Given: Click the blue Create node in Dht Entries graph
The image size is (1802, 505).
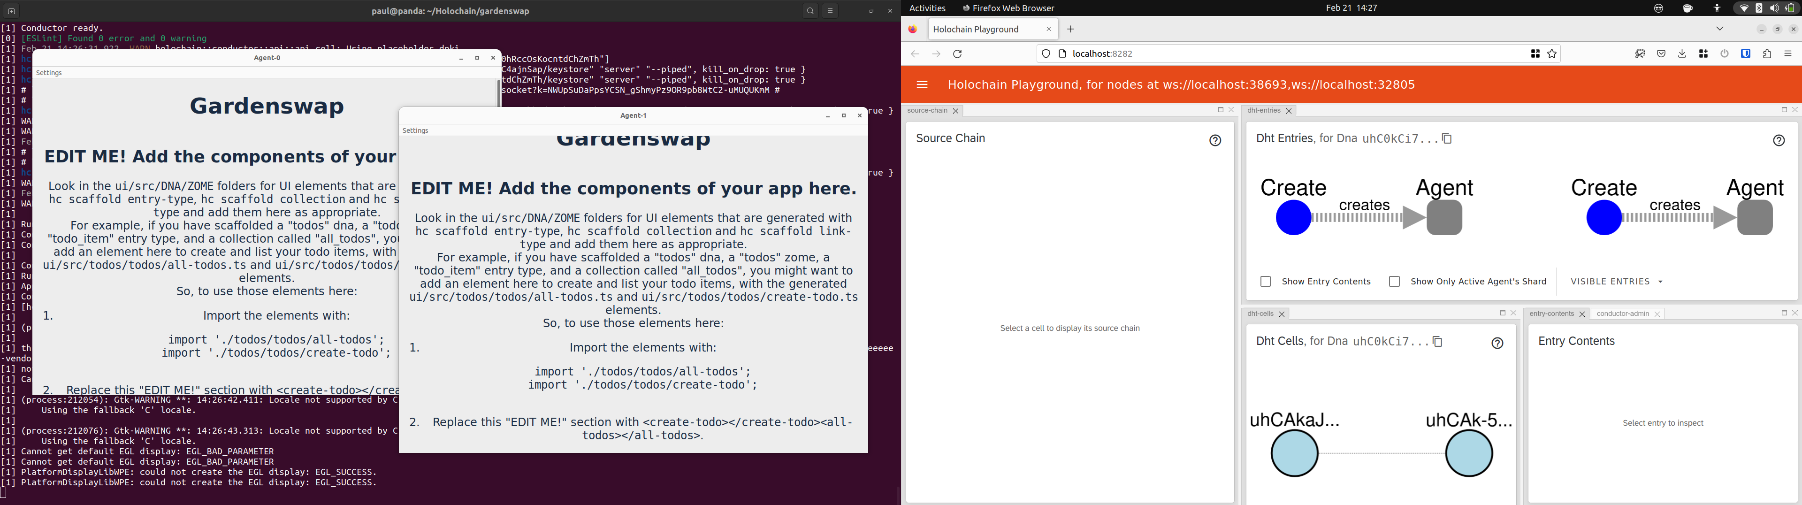Looking at the screenshot, I should (x=1293, y=217).
